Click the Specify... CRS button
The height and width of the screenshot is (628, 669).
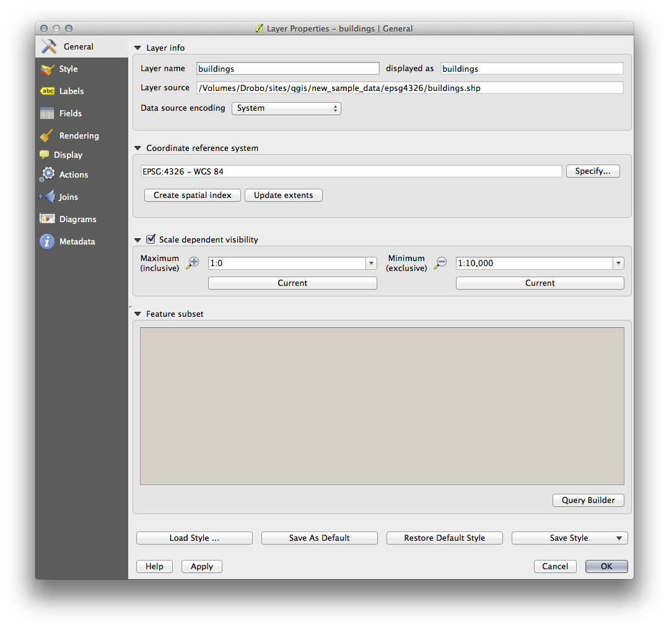click(593, 171)
